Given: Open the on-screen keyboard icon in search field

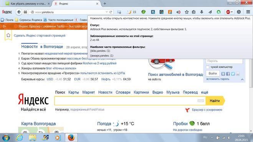Looking at the screenshot, I should tap(200, 101).
